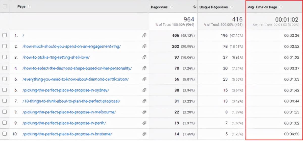Open diamond-certification page external link icon

pyautogui.click(x=144, y=79)
